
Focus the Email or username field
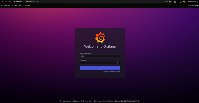click(x=100, y=56)
